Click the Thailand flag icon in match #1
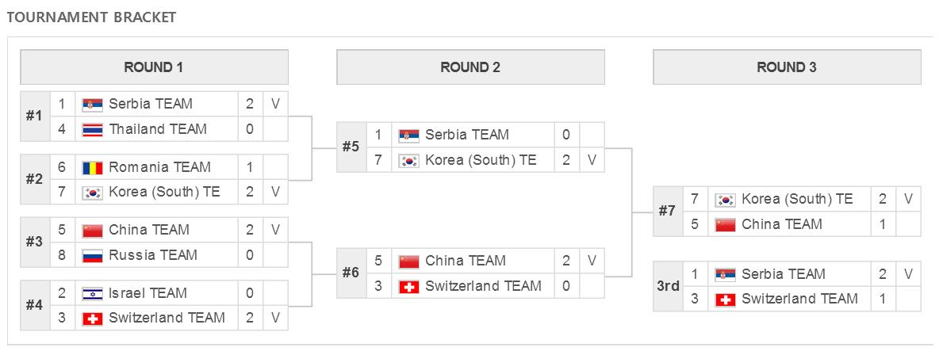 [93, 129]
